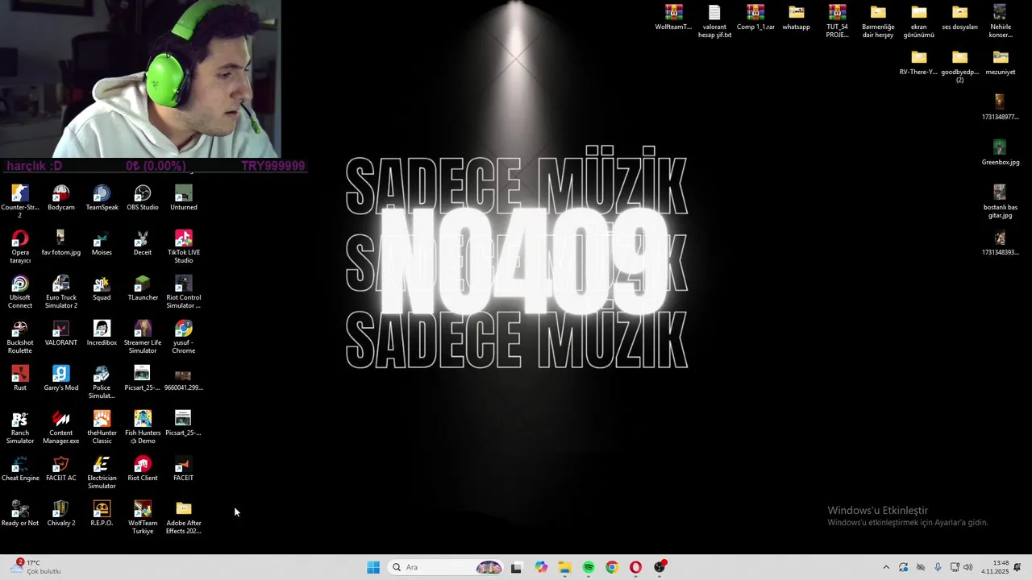Open Spotify from the taskbar
This screenshot has height=580, width=1032.
589,567
